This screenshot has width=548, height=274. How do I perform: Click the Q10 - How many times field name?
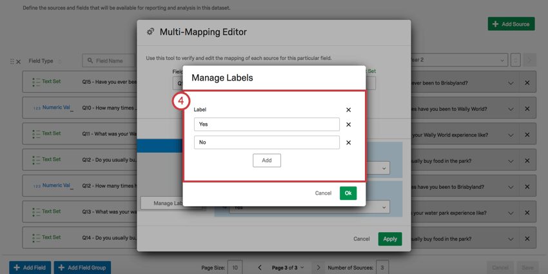pos(108,108)
